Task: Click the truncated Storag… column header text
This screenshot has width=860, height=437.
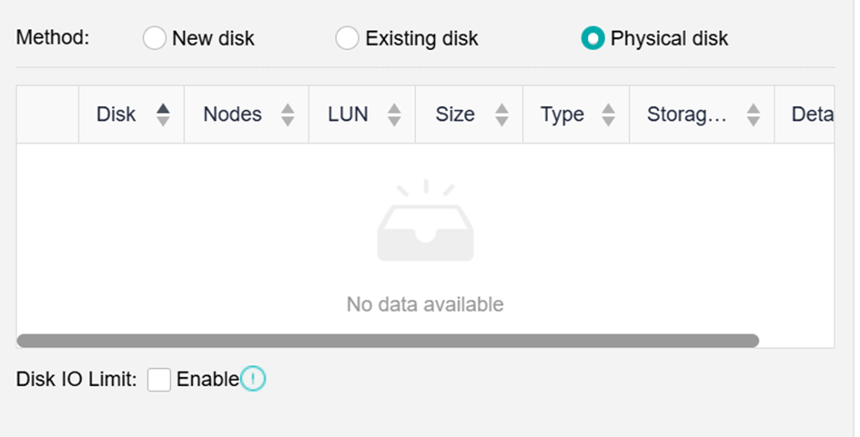Action: (687, 114)
